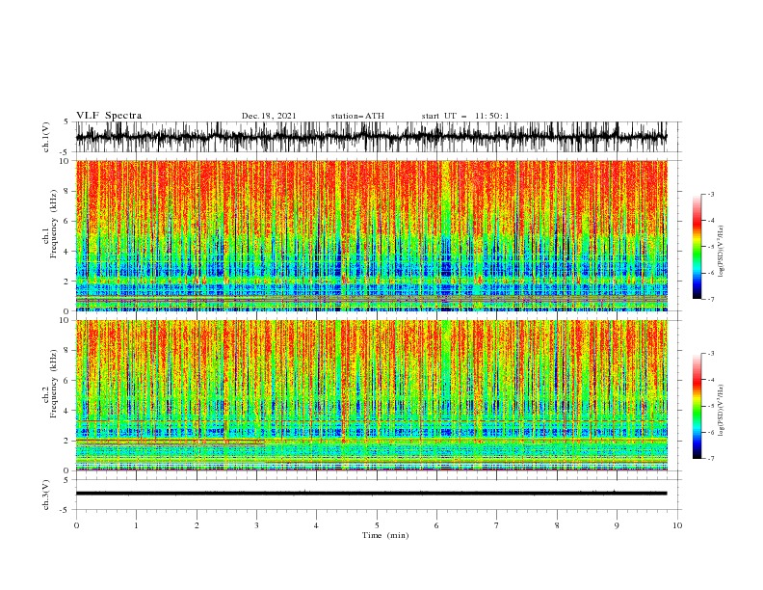The width and height of the screenshot is (763, 590).
Task: Click the date 'Dec. 18, 2021'
Action: point(269,116)
